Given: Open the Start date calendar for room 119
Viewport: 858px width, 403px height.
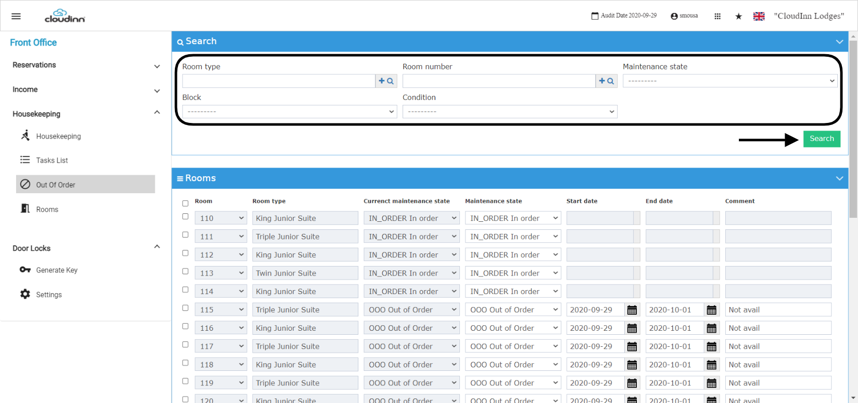Looking at the screenshot, I should (632, 383).
